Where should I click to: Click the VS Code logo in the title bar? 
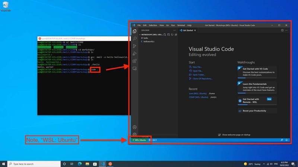[134, 25]
